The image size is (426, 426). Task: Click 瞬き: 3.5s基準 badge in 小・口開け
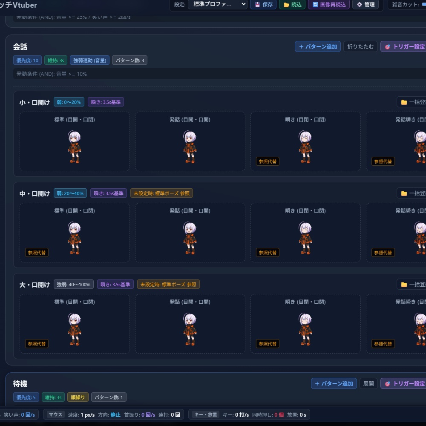point(106,102)
